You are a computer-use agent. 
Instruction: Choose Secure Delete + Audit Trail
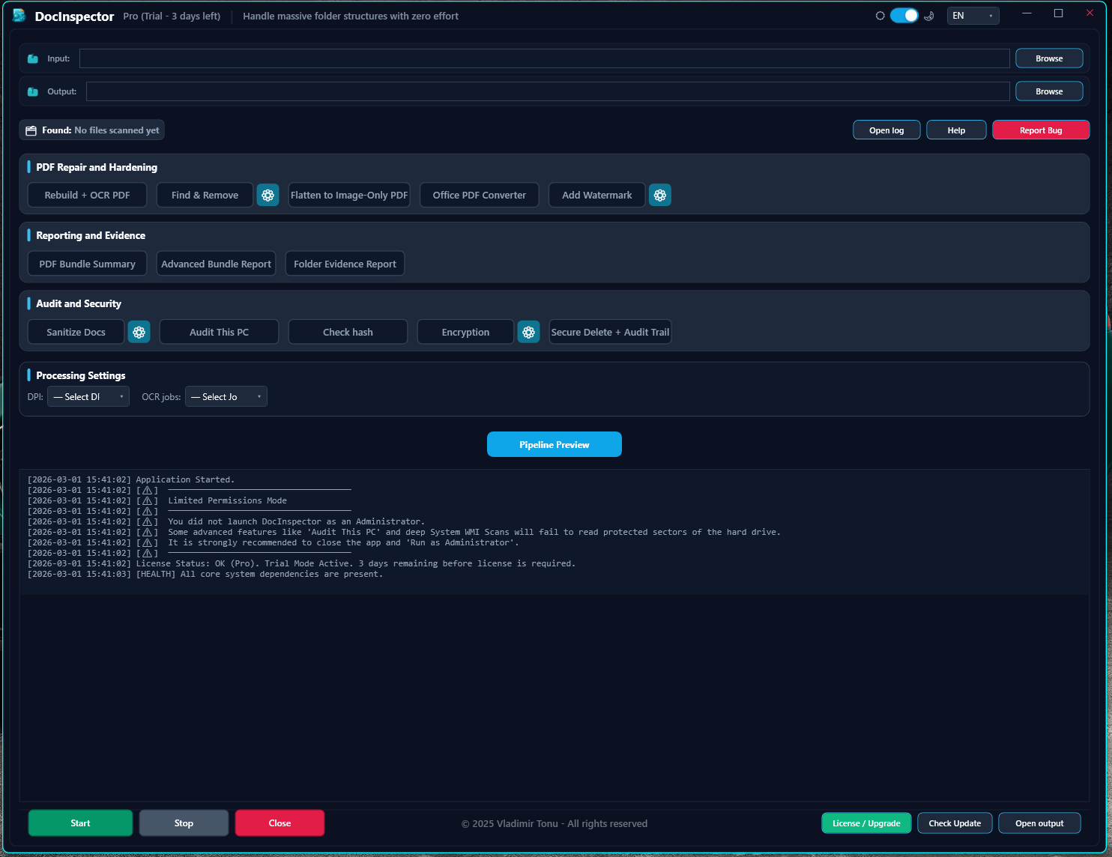tap(610, 332)
